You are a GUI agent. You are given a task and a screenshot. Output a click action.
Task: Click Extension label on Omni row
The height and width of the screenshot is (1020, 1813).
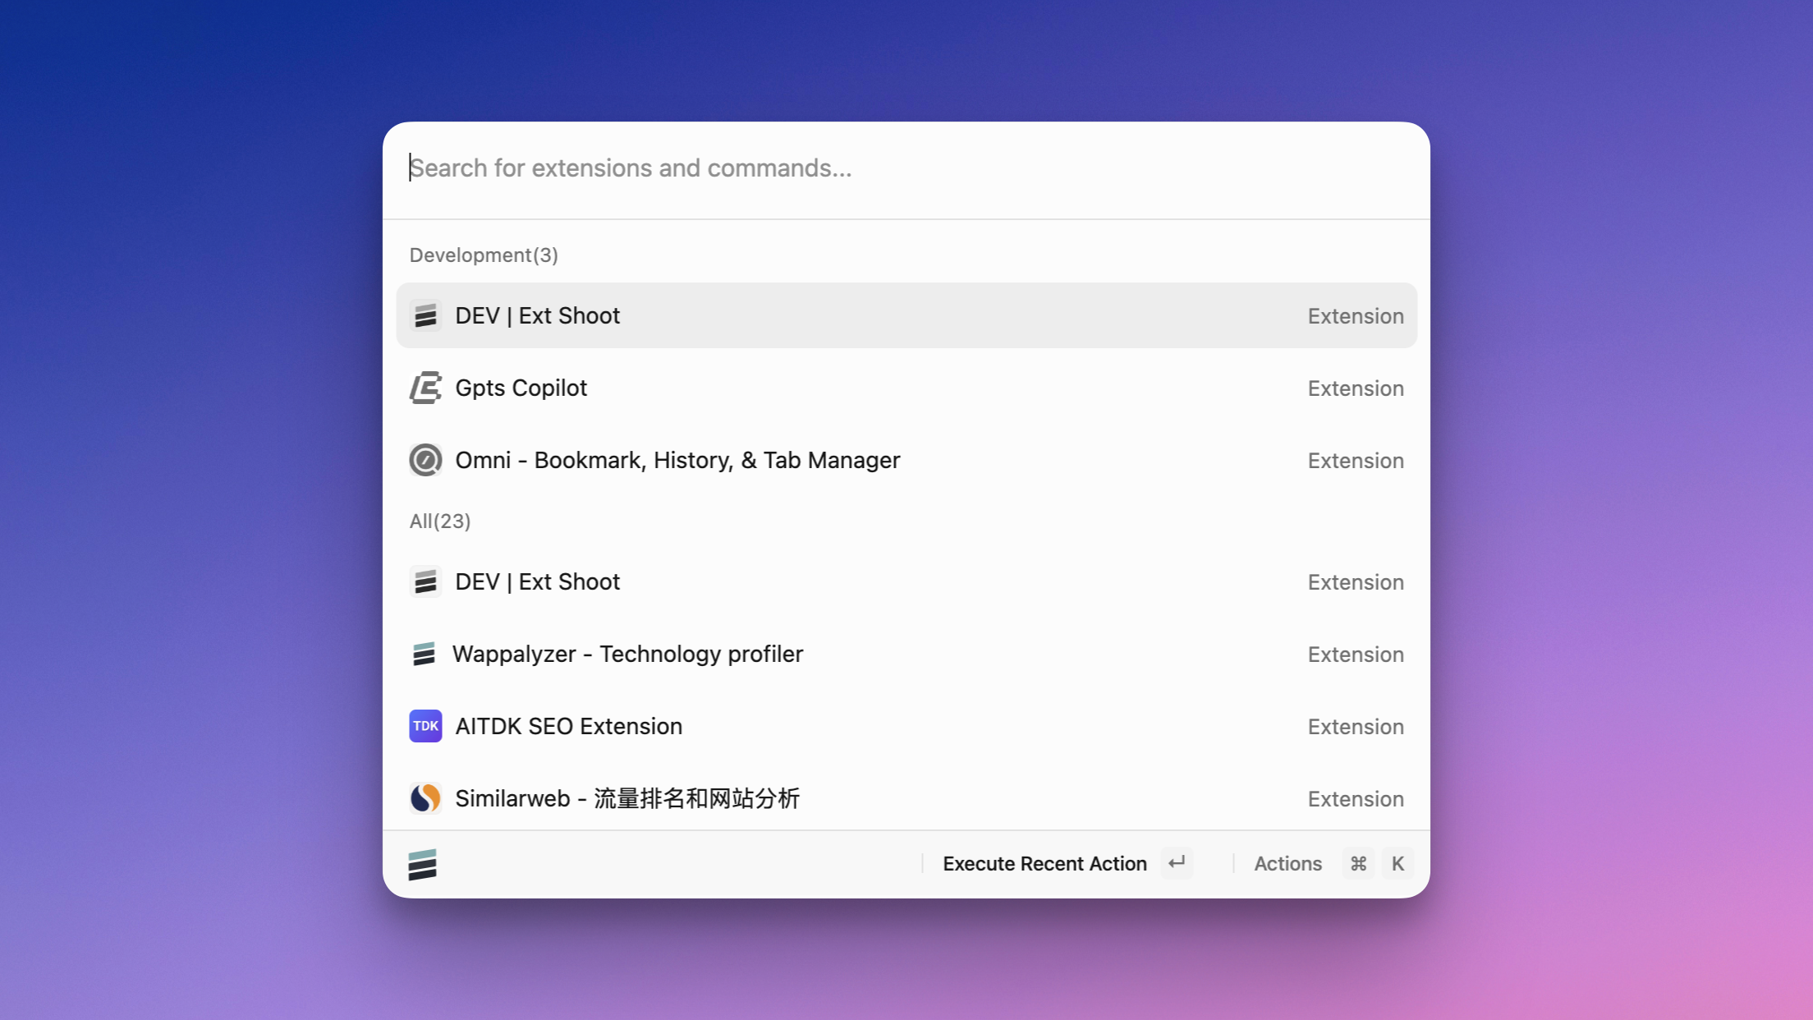click(x=1356, y=461)
